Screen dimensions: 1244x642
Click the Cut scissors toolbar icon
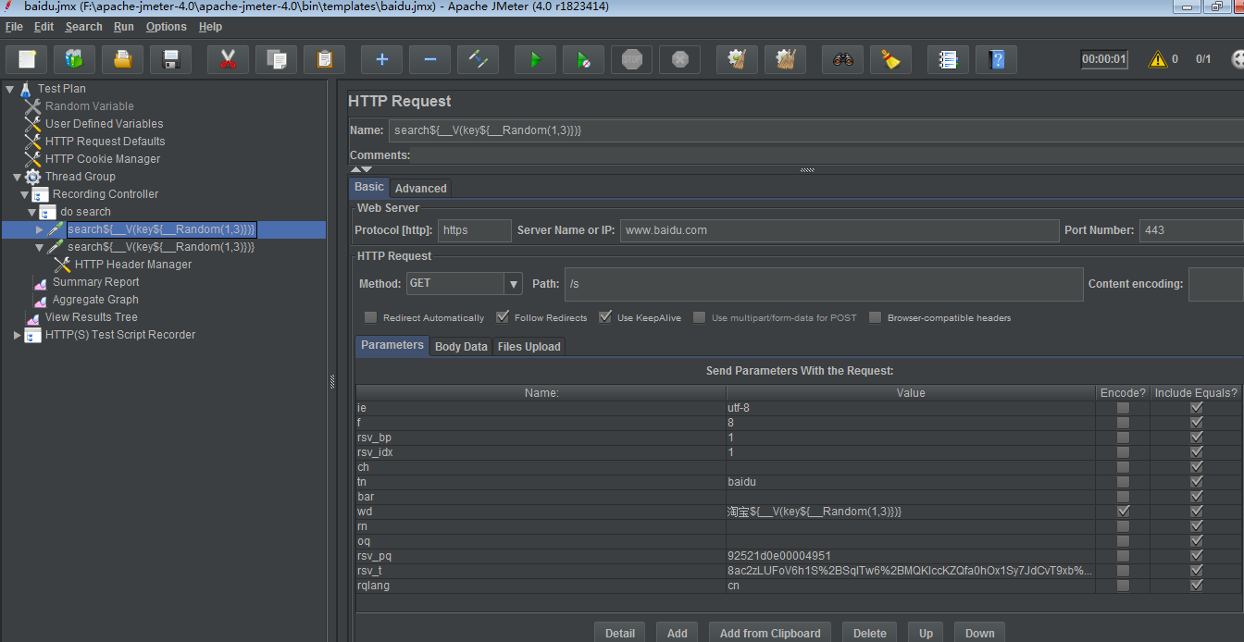228,60
